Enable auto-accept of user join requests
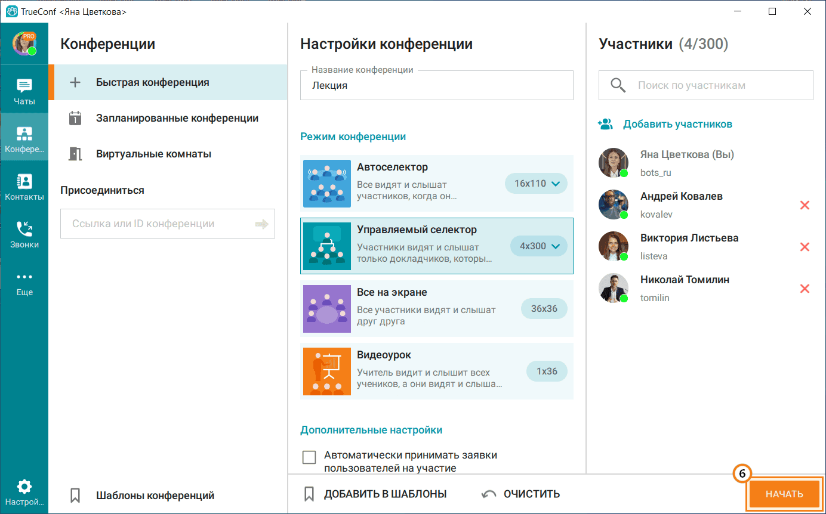826x514 pixels. pyautogui.click(x=309, y=457)
